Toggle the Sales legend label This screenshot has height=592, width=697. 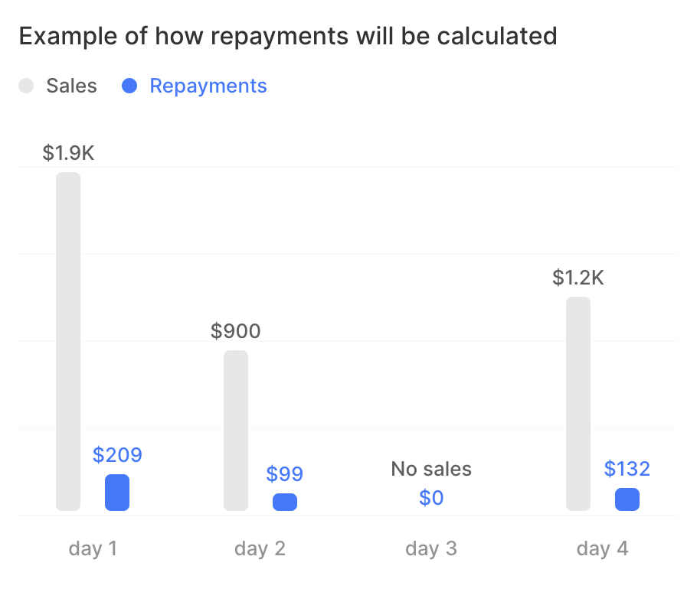[71, 86]
